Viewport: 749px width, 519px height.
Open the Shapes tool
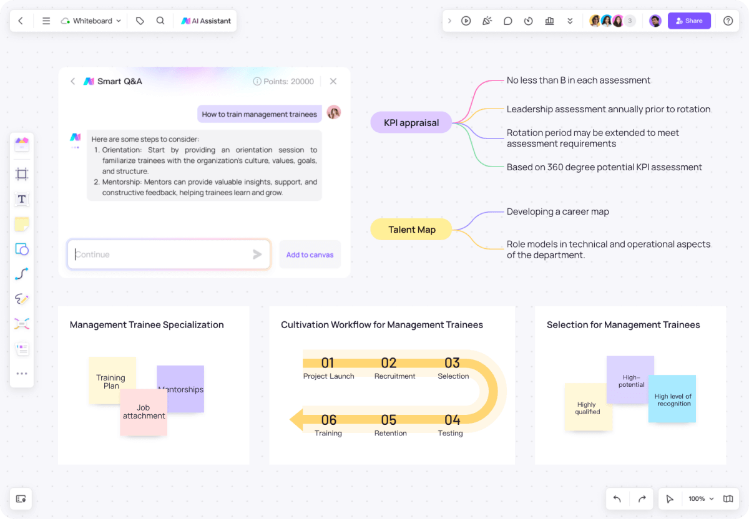21,249
